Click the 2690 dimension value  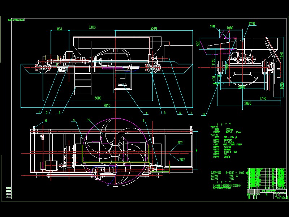(x=248, y=103)
